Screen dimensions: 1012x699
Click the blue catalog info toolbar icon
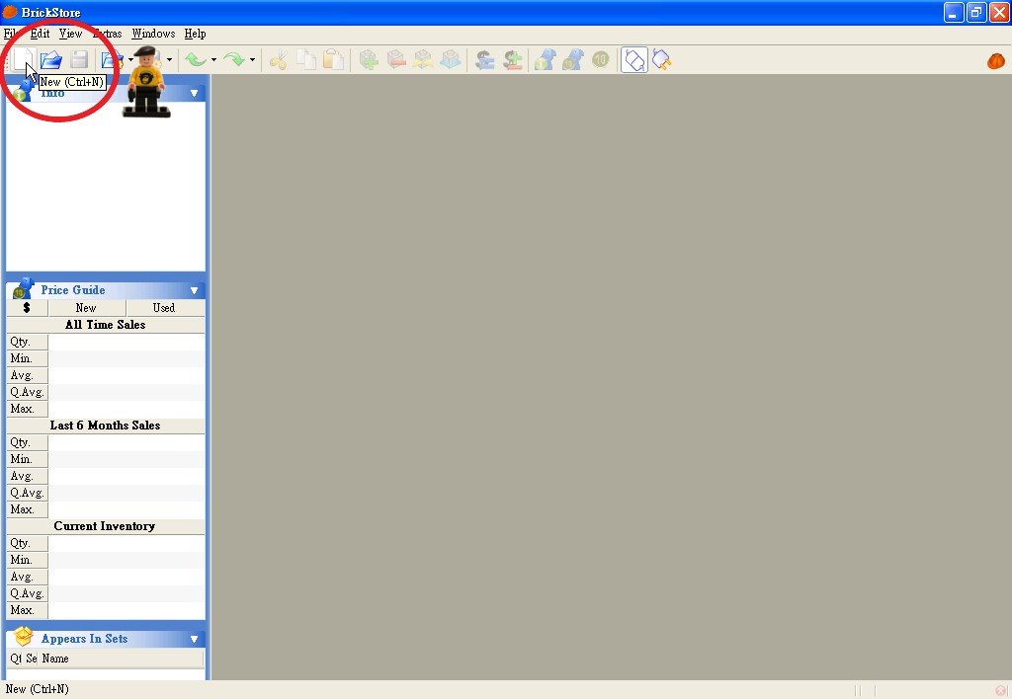tap(546, 60)
